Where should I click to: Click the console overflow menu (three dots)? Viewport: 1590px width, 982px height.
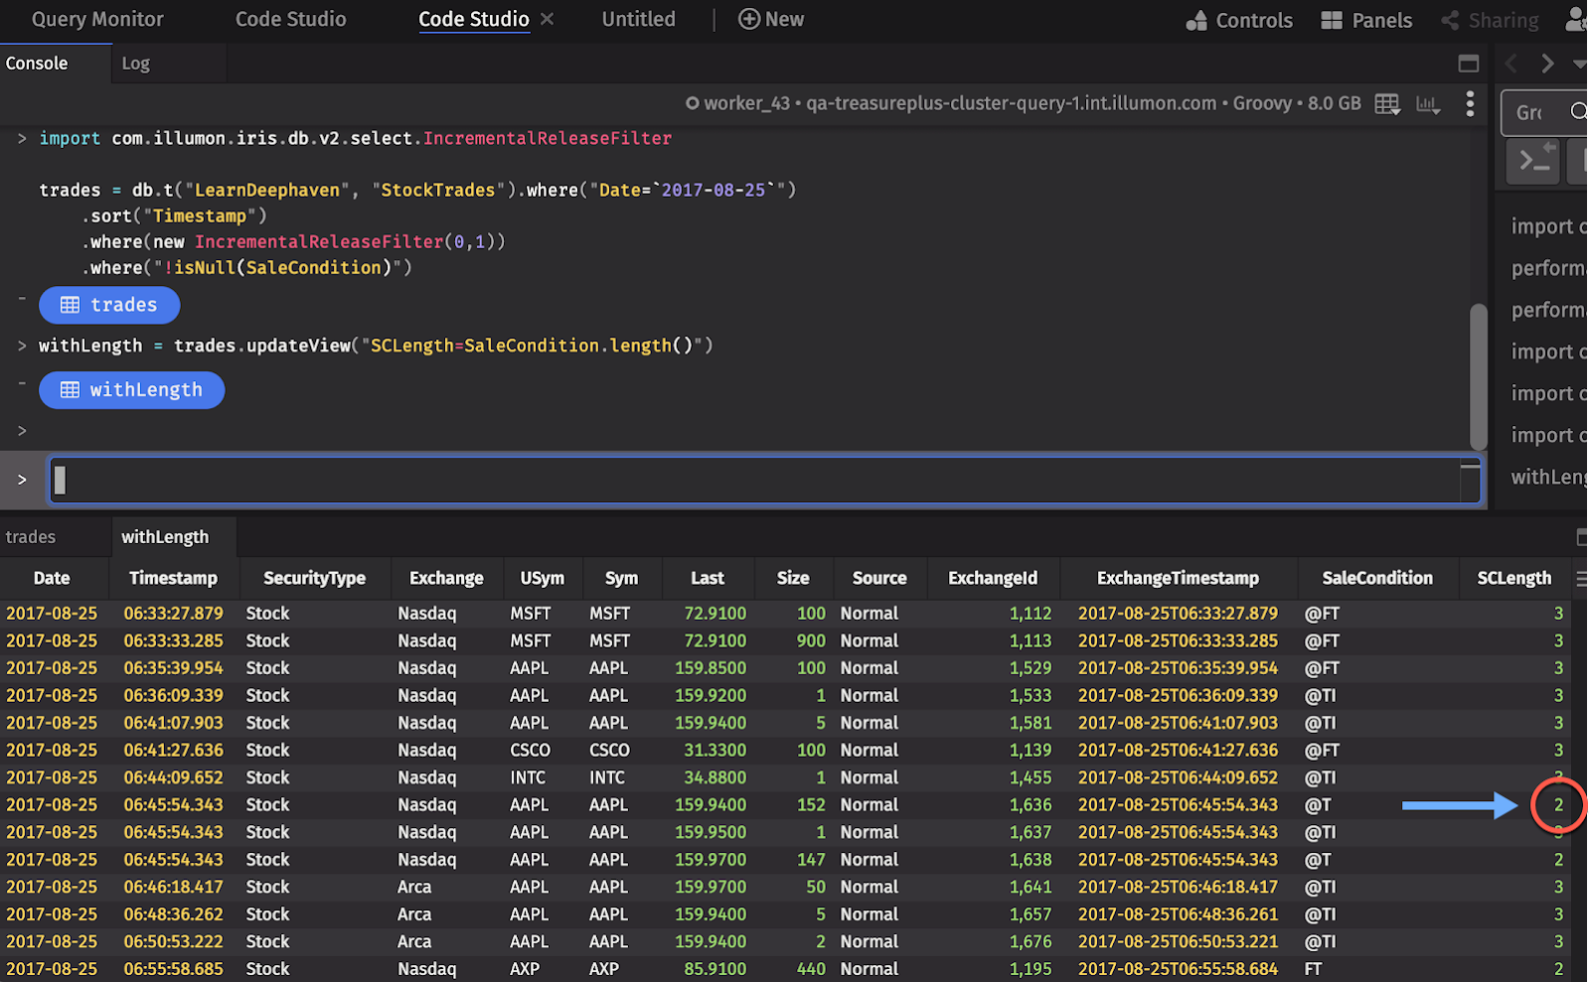click(1470, 104)
